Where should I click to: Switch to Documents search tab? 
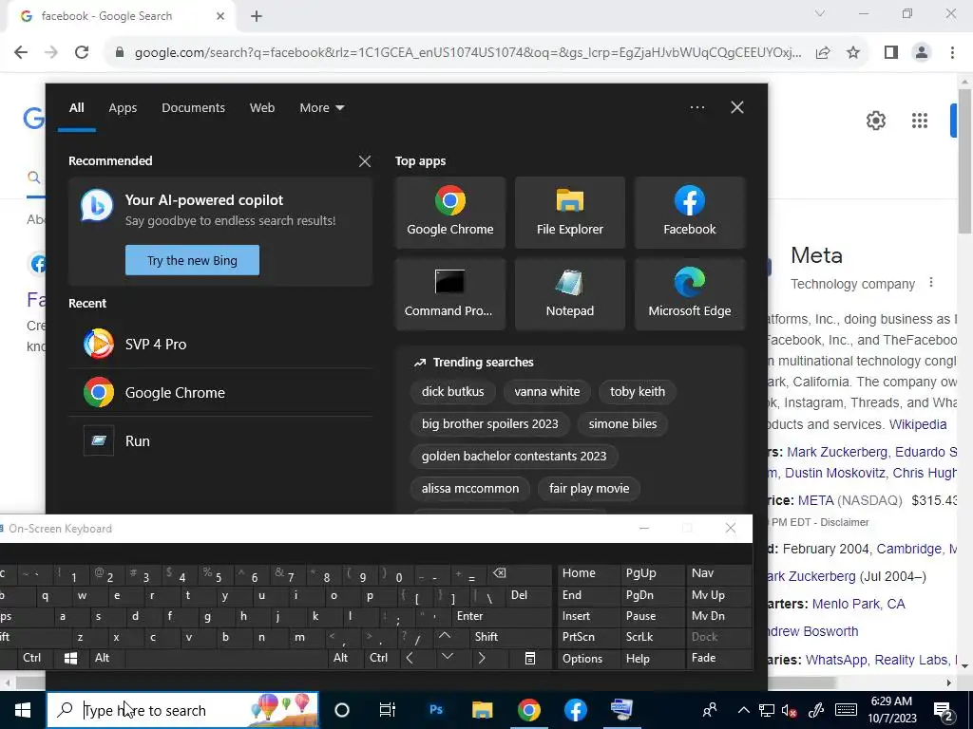coord(193,108)
